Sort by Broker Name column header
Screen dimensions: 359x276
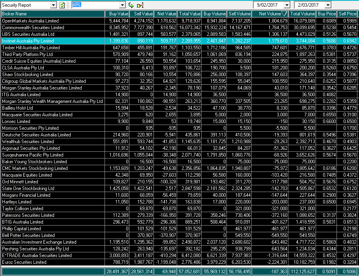(53, 14)
